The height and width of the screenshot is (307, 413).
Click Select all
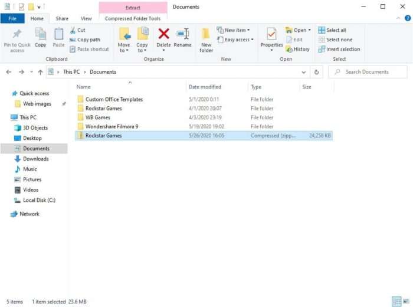pyautogui.click(x=332, y=30)
